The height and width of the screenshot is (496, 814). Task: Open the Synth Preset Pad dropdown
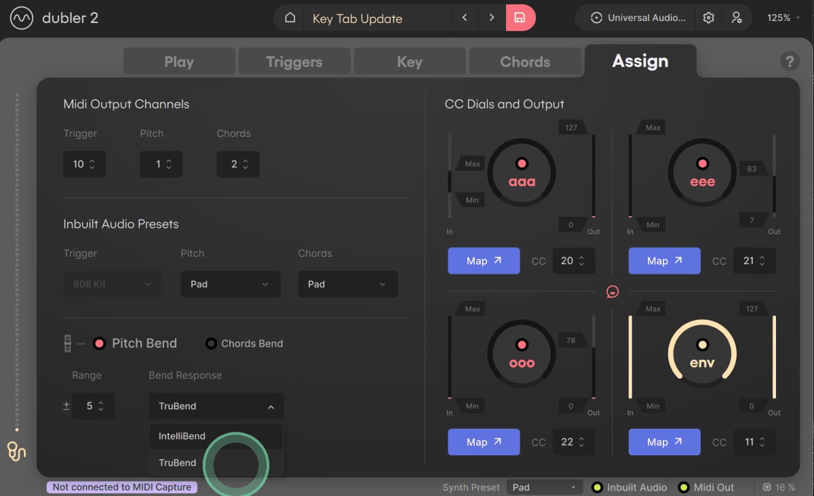click(x=545, y=487)
